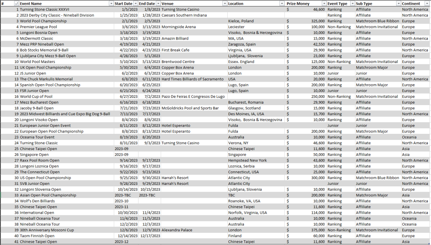Open the sort filter button on # column
The width and height of the screenshot is (431, 245).
pos(17,4)
